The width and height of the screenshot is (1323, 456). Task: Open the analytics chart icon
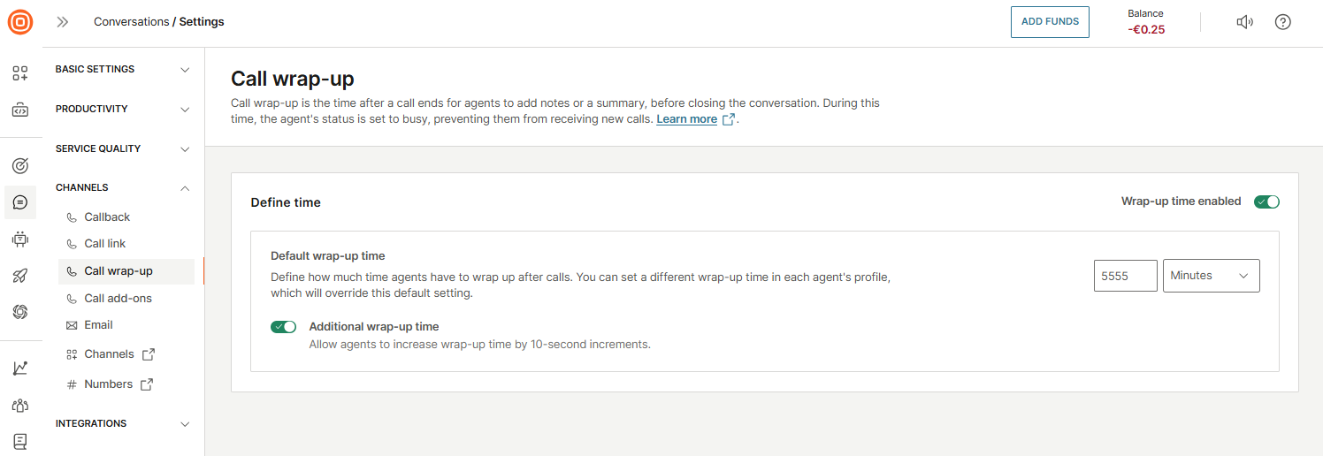coord(20,368)
